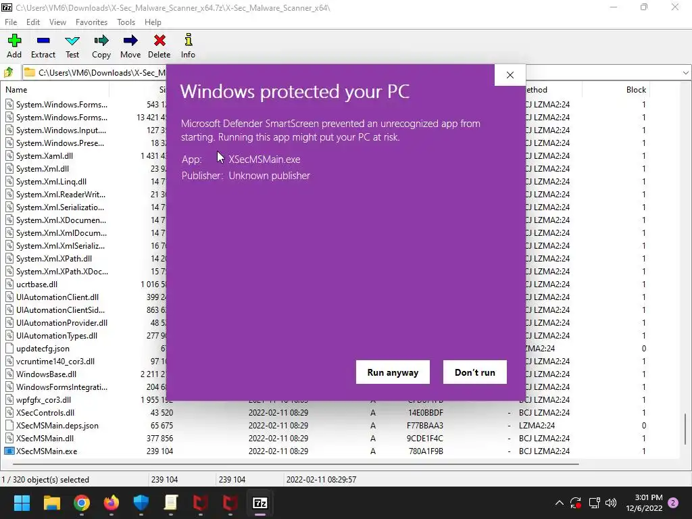Image resolution: width=692 pixels, height=519 pixels.
Task: Select the vcruntime140_cor3.dll file
Action: point(55,362)
